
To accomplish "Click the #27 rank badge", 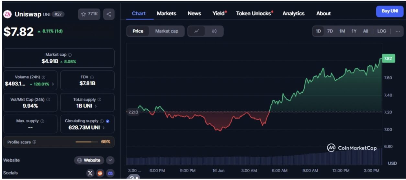I will click(x=59, y=14).
